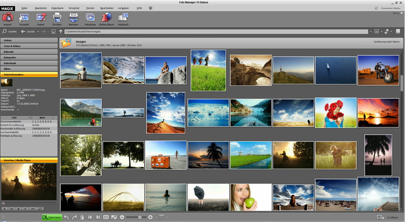Open the Kategorien sidebar panel

click(29, 57)
